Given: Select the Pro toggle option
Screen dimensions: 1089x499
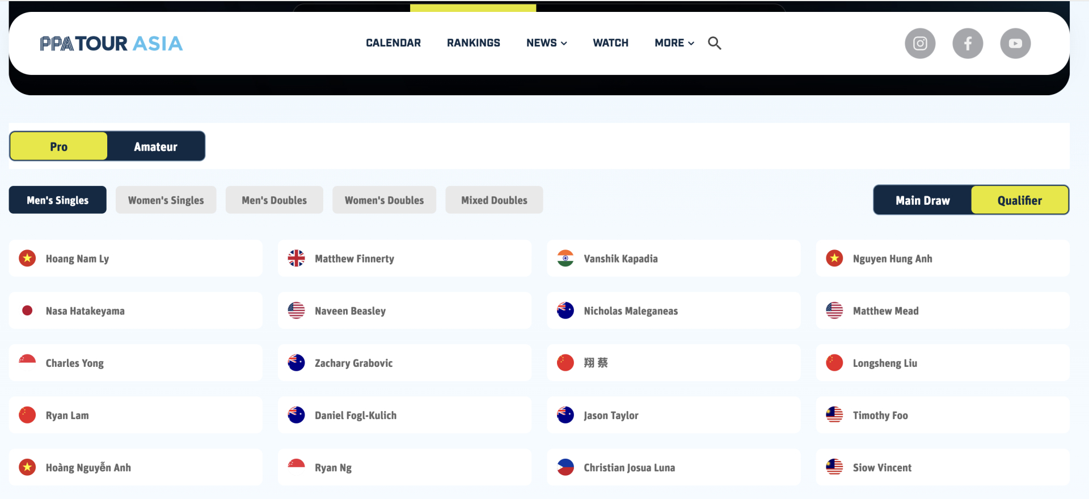Looking at the screenshot, I should click(59, 147).
